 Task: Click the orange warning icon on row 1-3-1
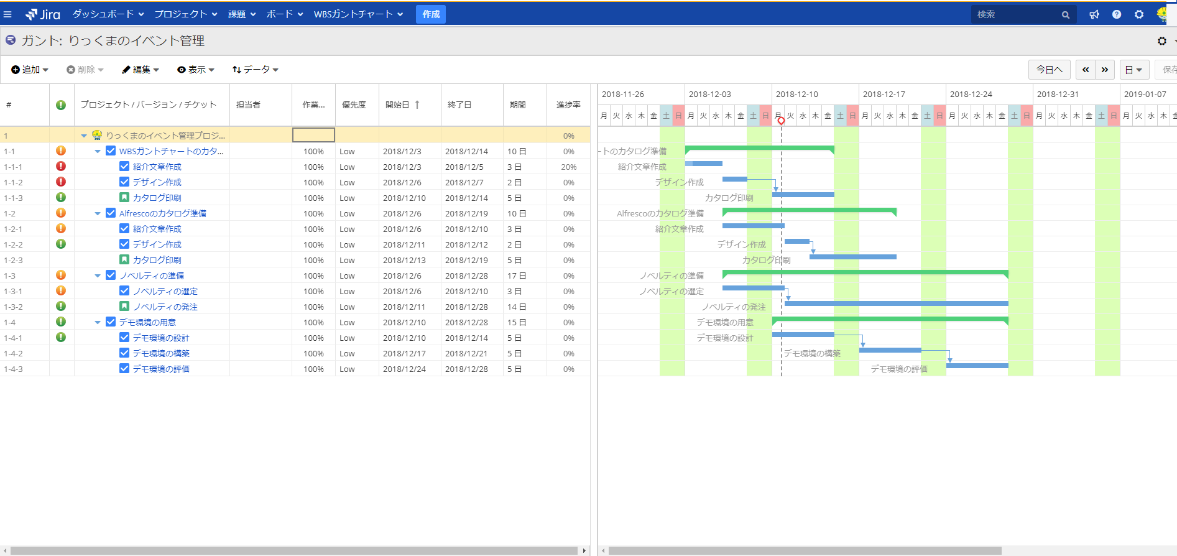click(x=61, y=290)
